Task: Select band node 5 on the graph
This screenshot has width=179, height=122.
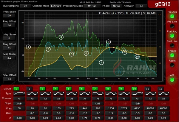Action: pyautogui.click(x=72, y=54)
